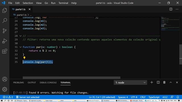Open the Help menu
The image size is (182, 102).
point(74,3)
